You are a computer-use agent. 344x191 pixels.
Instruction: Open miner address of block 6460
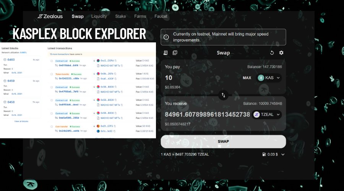pos(17,73)
